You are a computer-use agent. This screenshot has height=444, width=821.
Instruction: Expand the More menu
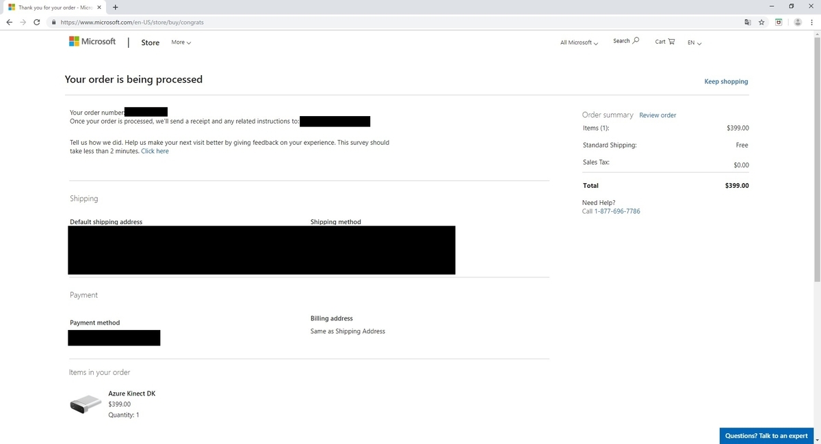pyautogui.click(x=181, y=42)
